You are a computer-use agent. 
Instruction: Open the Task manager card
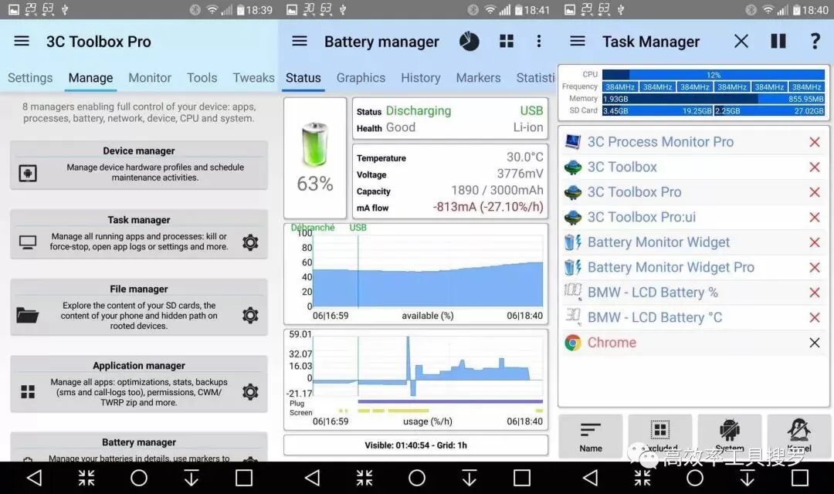pyautogui.click(x=139, y=234)
